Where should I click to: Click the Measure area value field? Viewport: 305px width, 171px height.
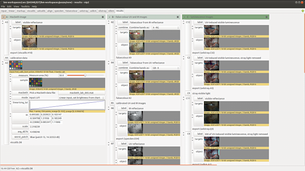click(62, 75)
